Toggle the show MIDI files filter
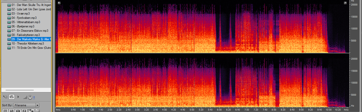The height and width of the screenshot is (112, 362). 24,111
